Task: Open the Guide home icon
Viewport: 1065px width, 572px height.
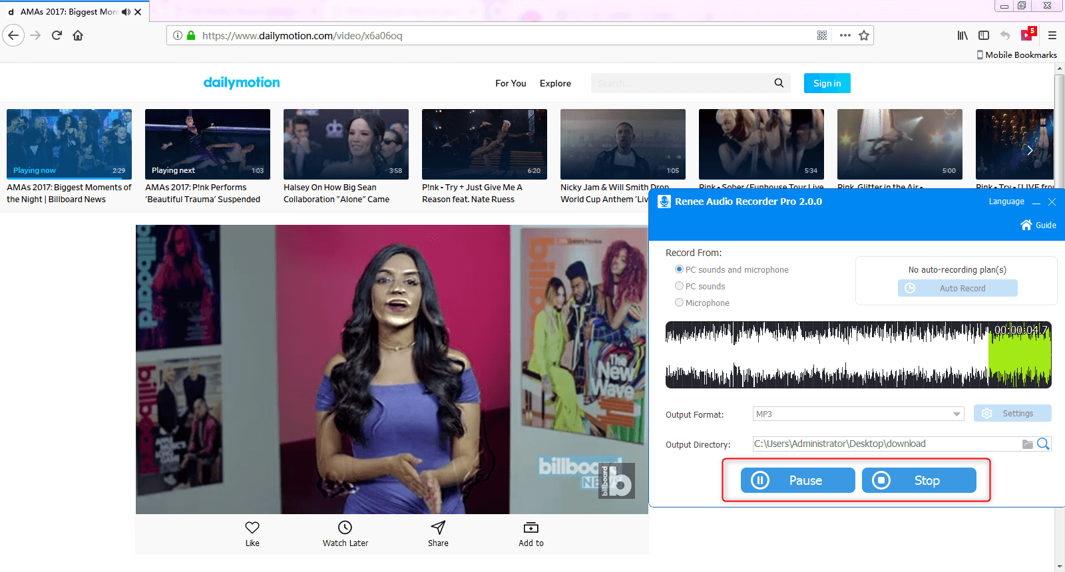Action: coord(1026,225)
